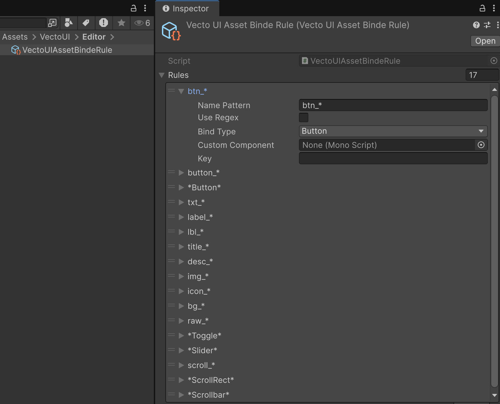Navigate to VectoUI via the breadcrumb
The image size is (500, 404).
(55, 37)
